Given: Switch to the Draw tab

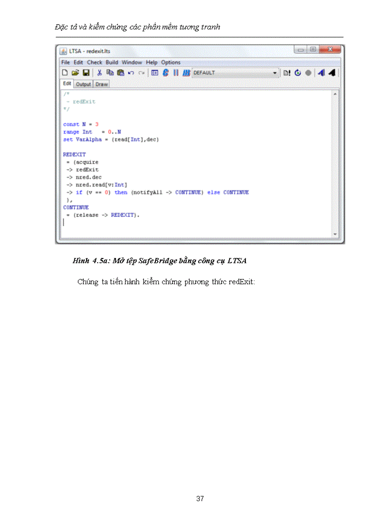Looking at the screenshot, I should 102,85.
